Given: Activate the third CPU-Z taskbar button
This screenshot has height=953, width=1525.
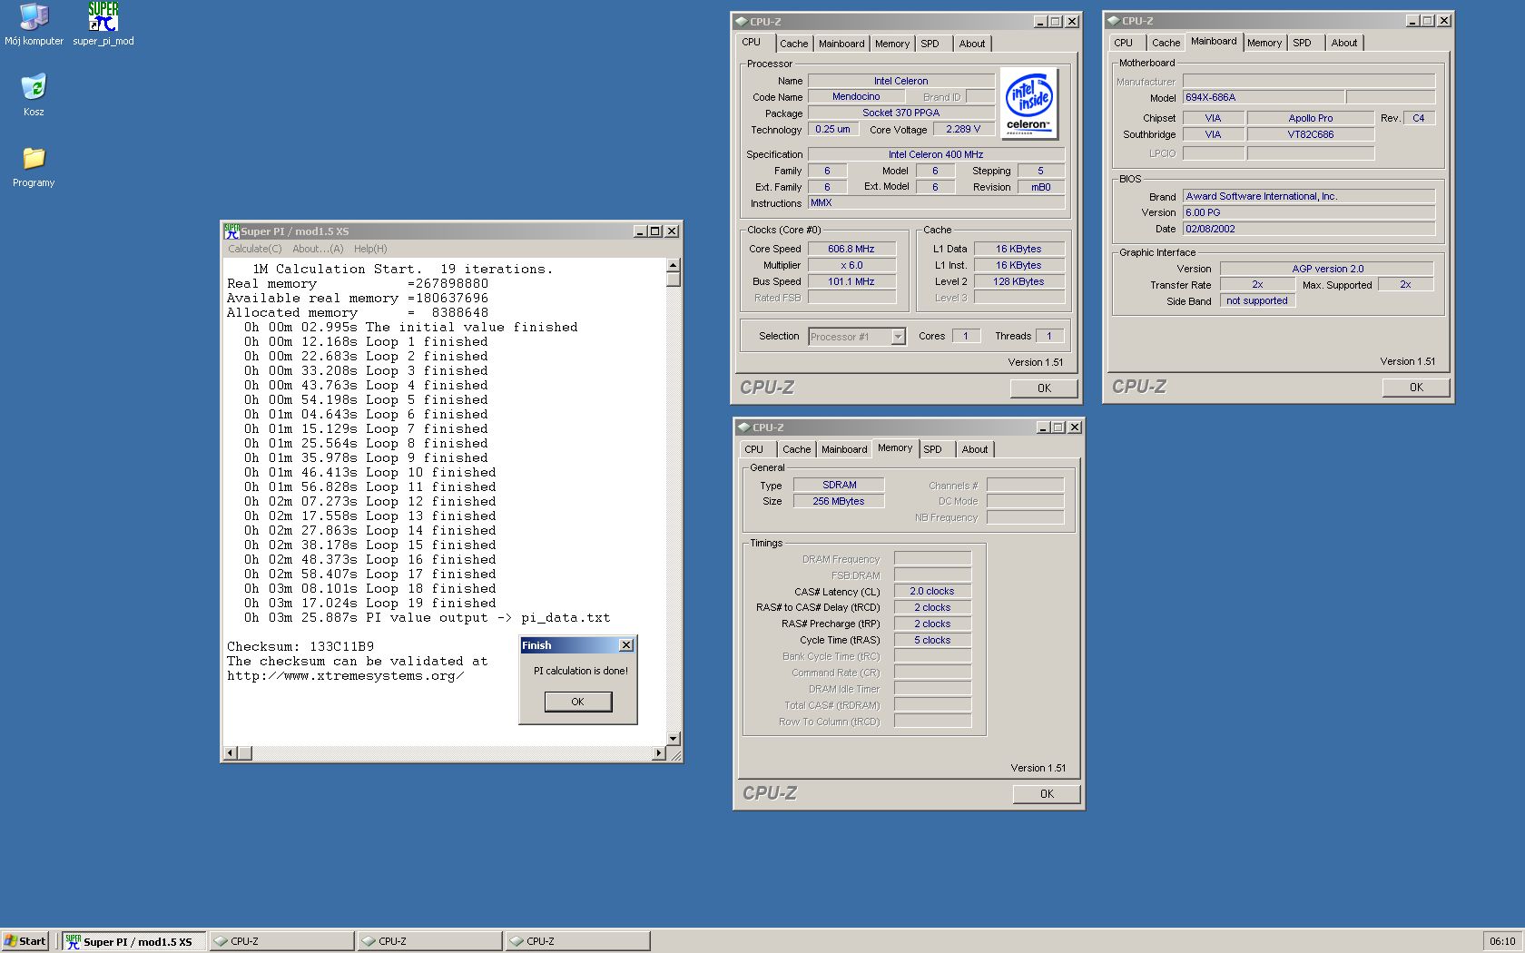Looking at the screenshot, I should click(578, 941).
